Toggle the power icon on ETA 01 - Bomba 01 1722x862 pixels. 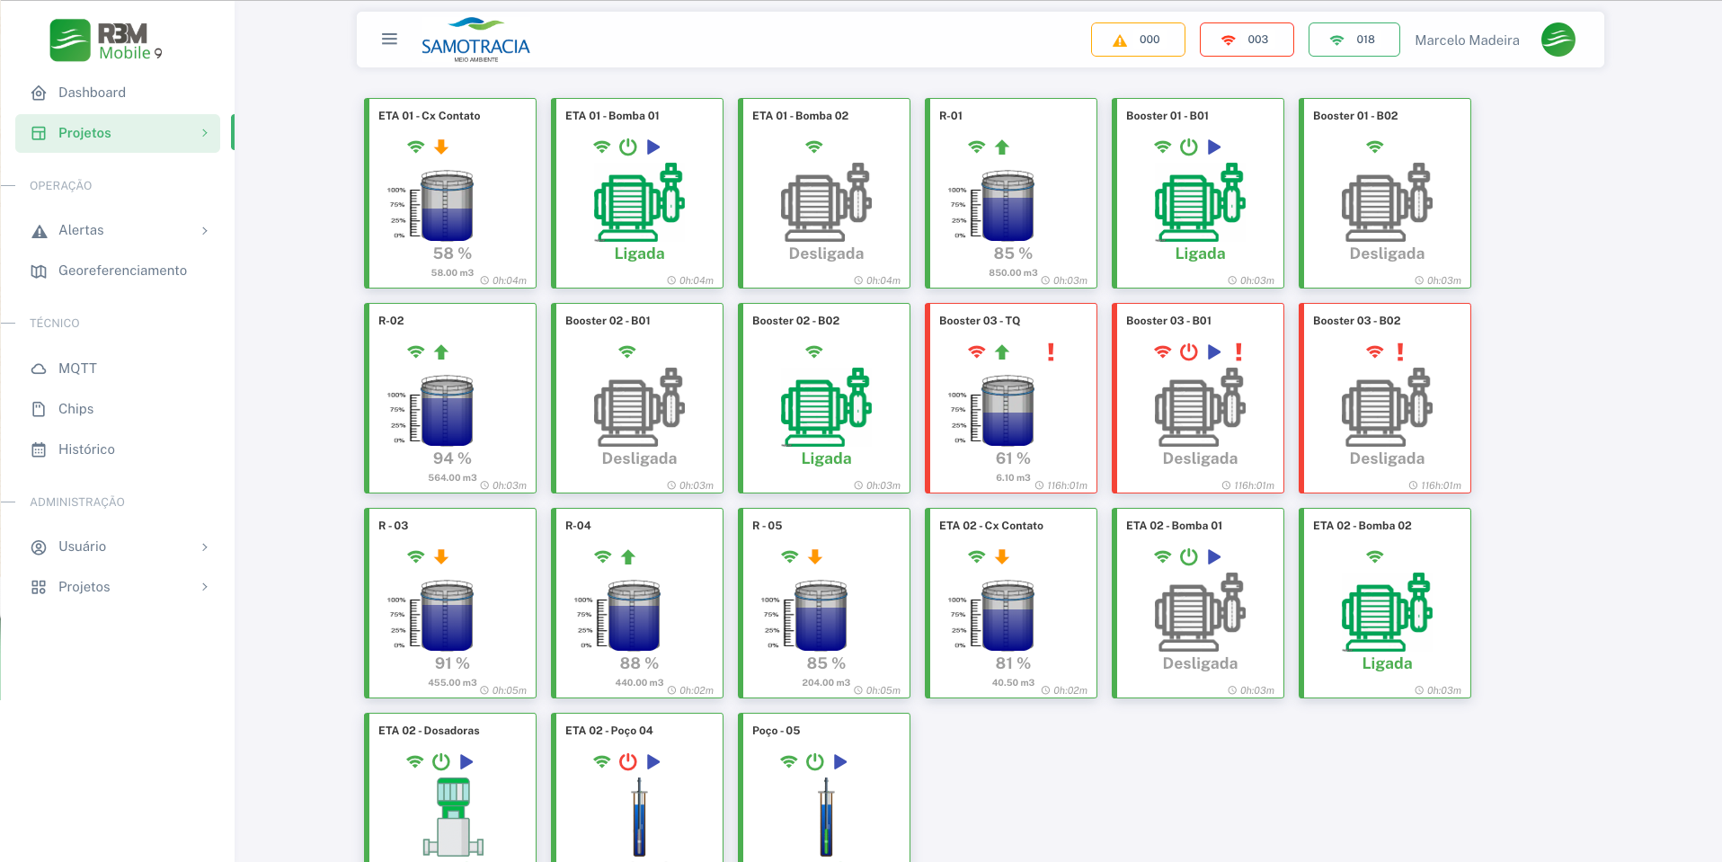627,147
